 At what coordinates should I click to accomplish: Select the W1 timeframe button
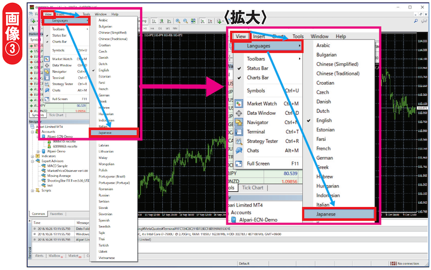[x=167, y=29]
